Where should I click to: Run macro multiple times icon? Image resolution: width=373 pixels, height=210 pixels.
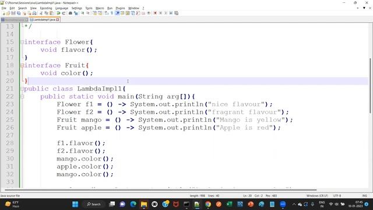click(171, 13)
